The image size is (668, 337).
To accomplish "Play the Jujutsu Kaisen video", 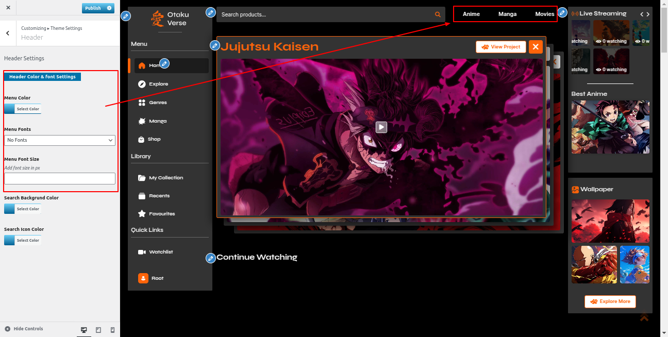I will [381, 127].
